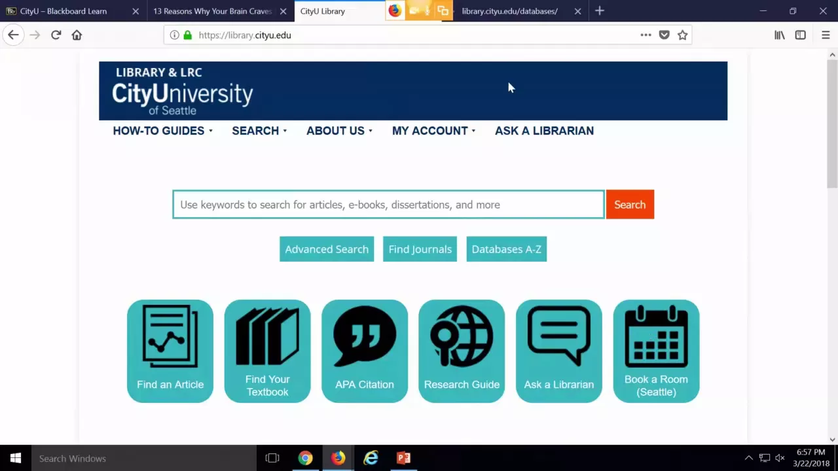The height and width of the screenshot is (471, 838).
Task: Switch to Firefox in the taskbar
Action: (338, 458)
